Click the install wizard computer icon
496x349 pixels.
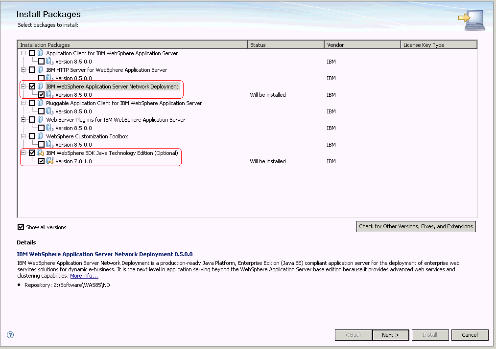tap(472, 20)
